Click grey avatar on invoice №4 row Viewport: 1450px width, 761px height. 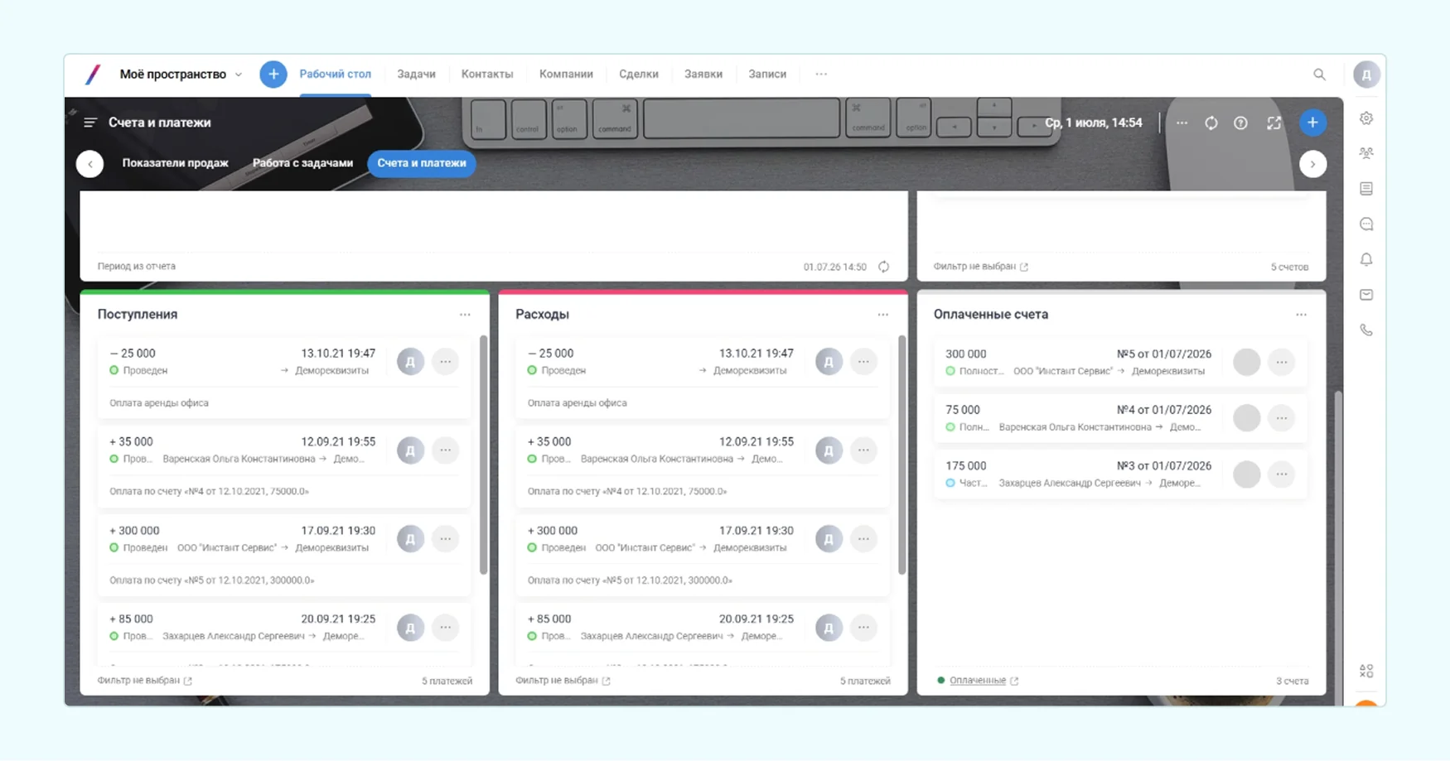(1246, 418)
